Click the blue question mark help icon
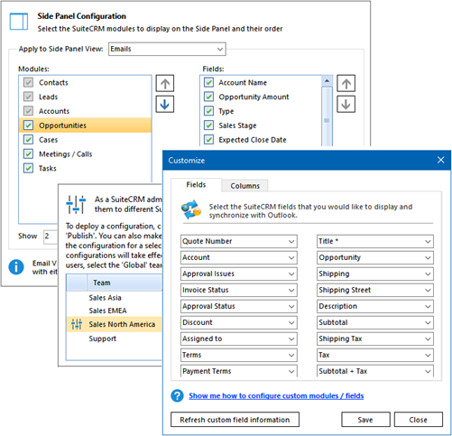Screen dimensions: 452x436 click(177, 395)
